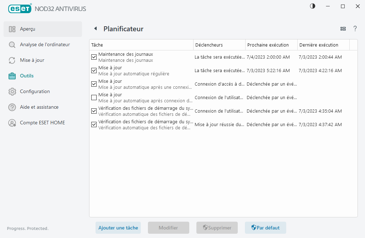
Task: Open the help with the question mark icon
Action: tap(355, 29)
